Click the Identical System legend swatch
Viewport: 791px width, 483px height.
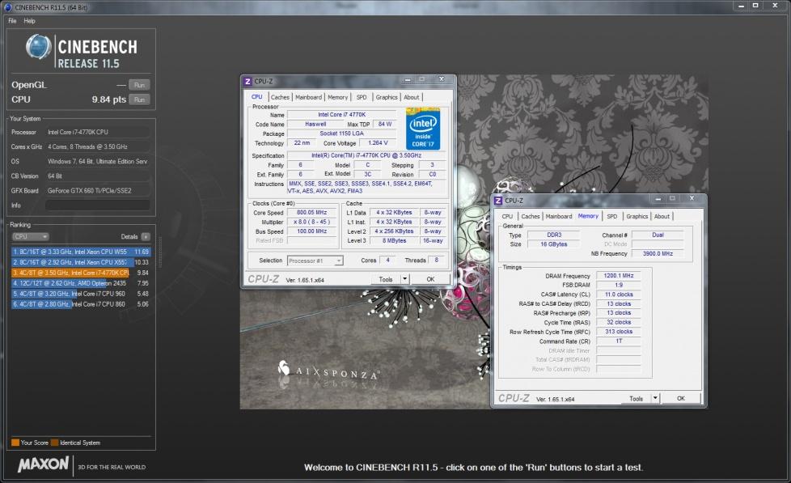(x=54, y=443)
